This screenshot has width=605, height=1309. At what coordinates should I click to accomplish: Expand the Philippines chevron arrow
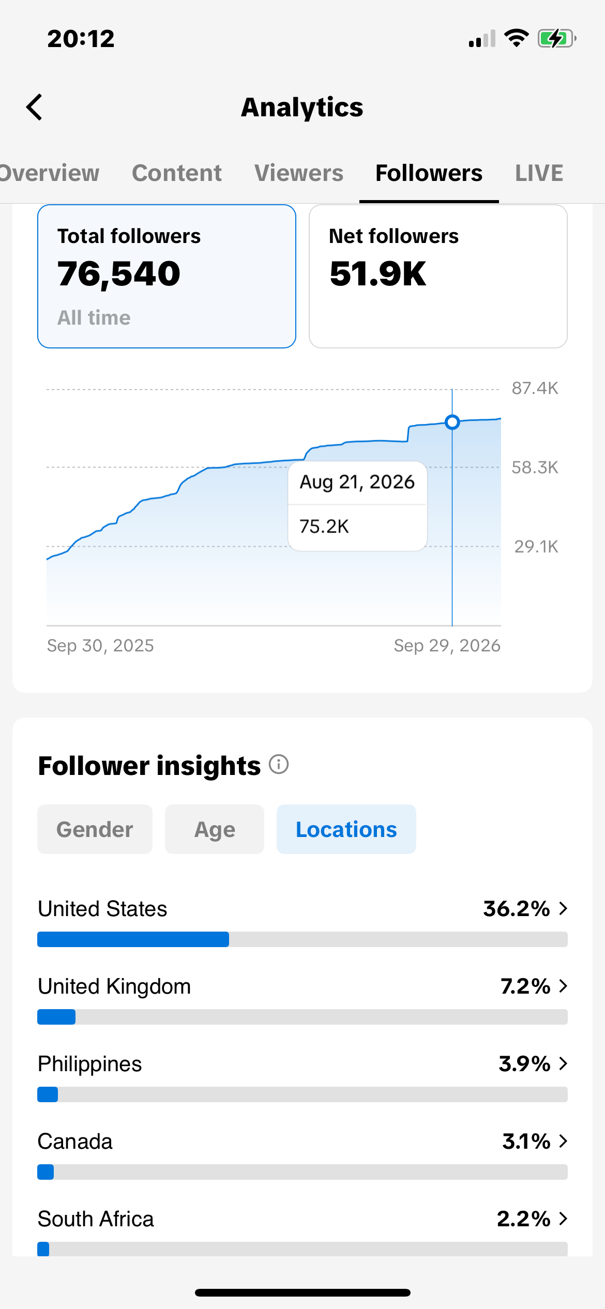pyautogui.click(x=564, y=1063)
